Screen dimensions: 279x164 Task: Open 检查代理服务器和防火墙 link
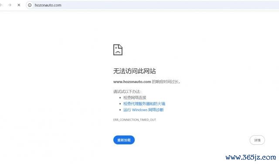click(144, 104)
